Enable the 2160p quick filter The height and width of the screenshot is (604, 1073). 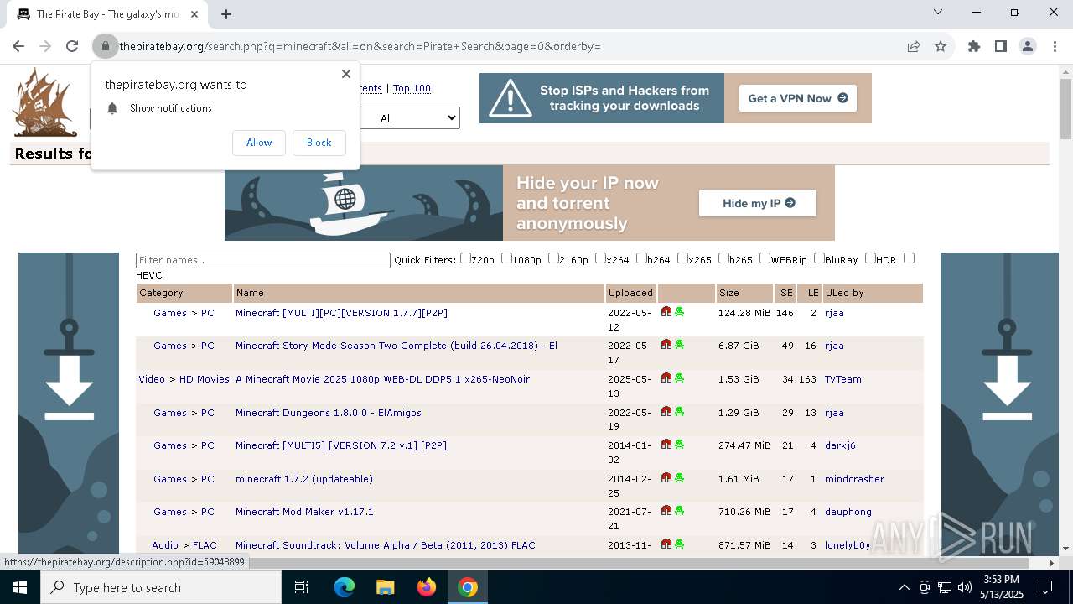coord(553,258)
